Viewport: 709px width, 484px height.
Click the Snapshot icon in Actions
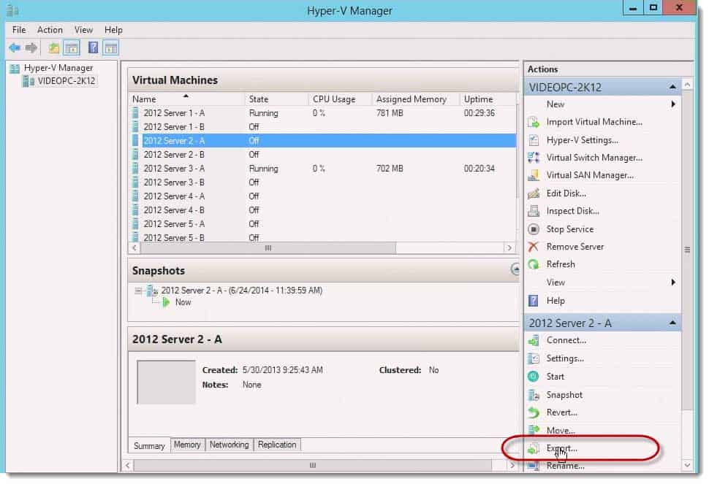pyautogui.click(x=534, y=395)
